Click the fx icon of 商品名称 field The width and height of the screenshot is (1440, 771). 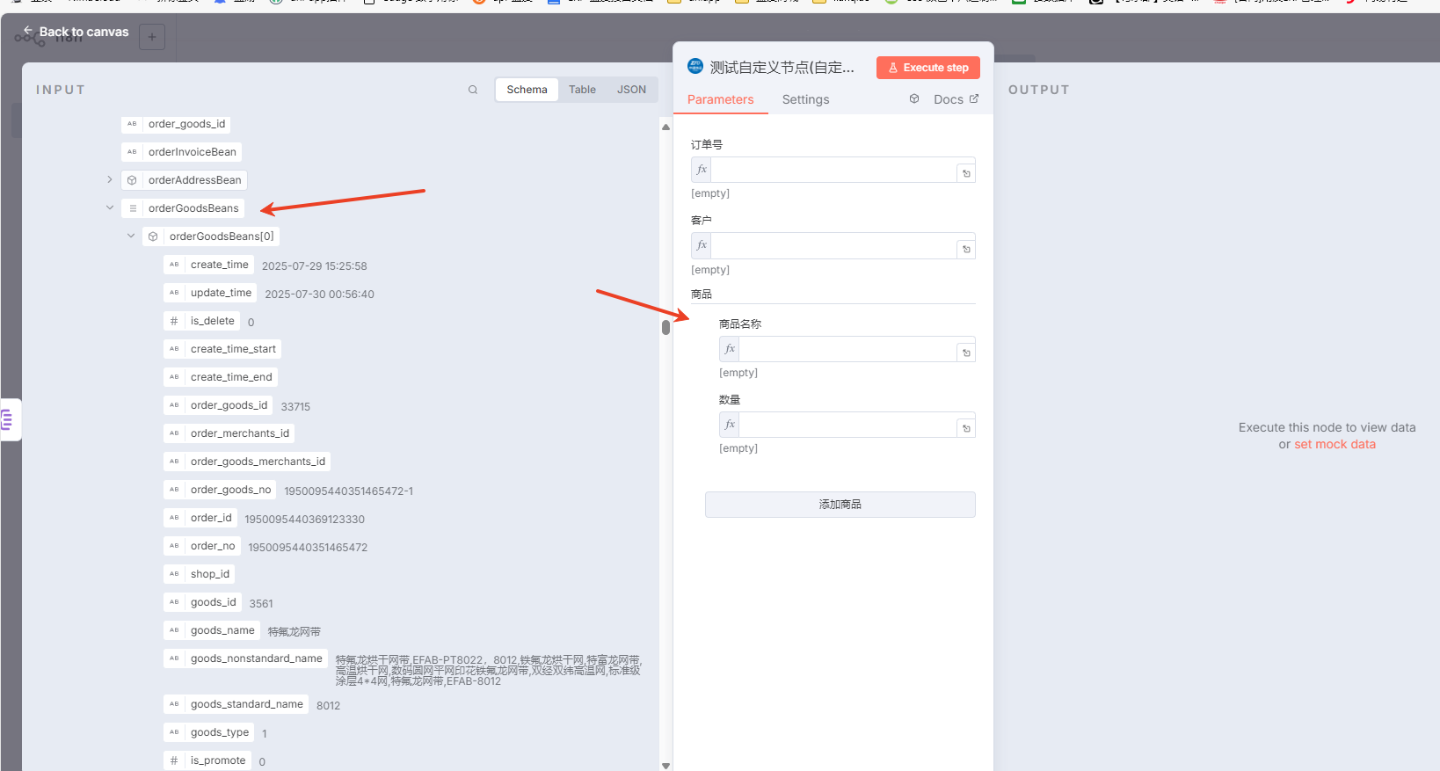point(730,349)
